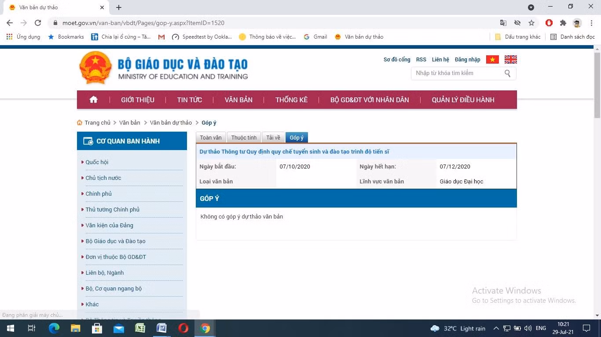Open the Gmail M bookmark icon

click(x=161, y=37)
